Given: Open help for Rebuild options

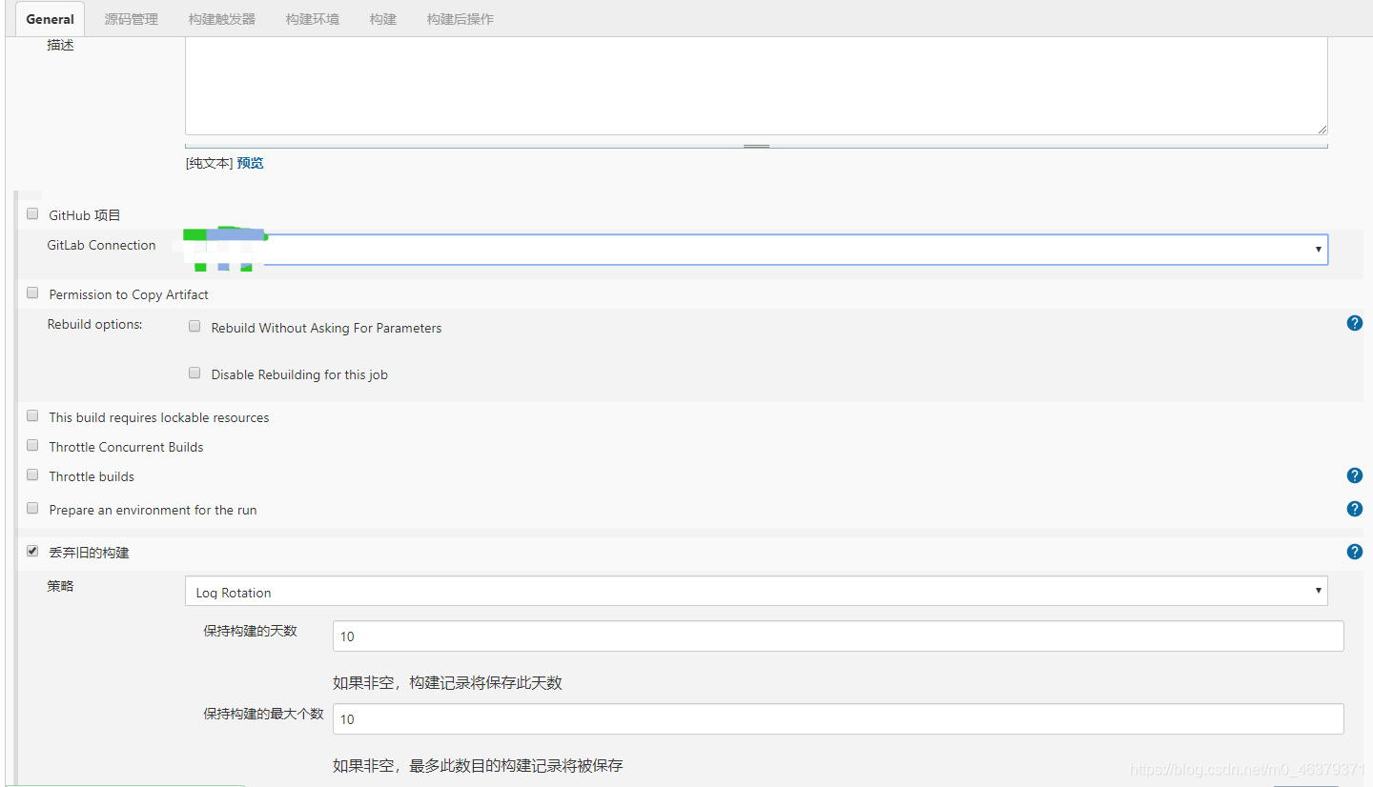Looking at the screenshot, I should 1354,323.
